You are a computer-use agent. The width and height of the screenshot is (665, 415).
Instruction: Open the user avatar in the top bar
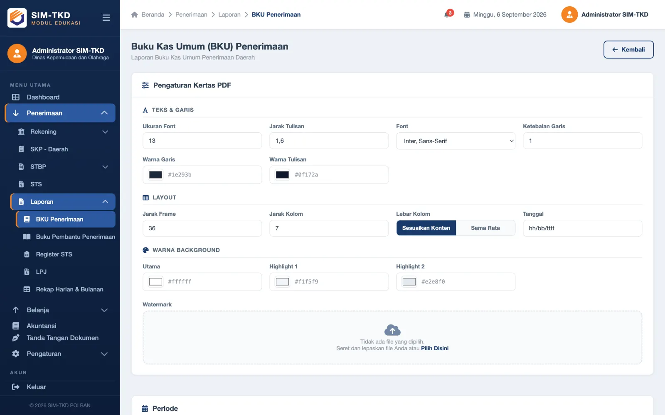[x=569, y=15]
